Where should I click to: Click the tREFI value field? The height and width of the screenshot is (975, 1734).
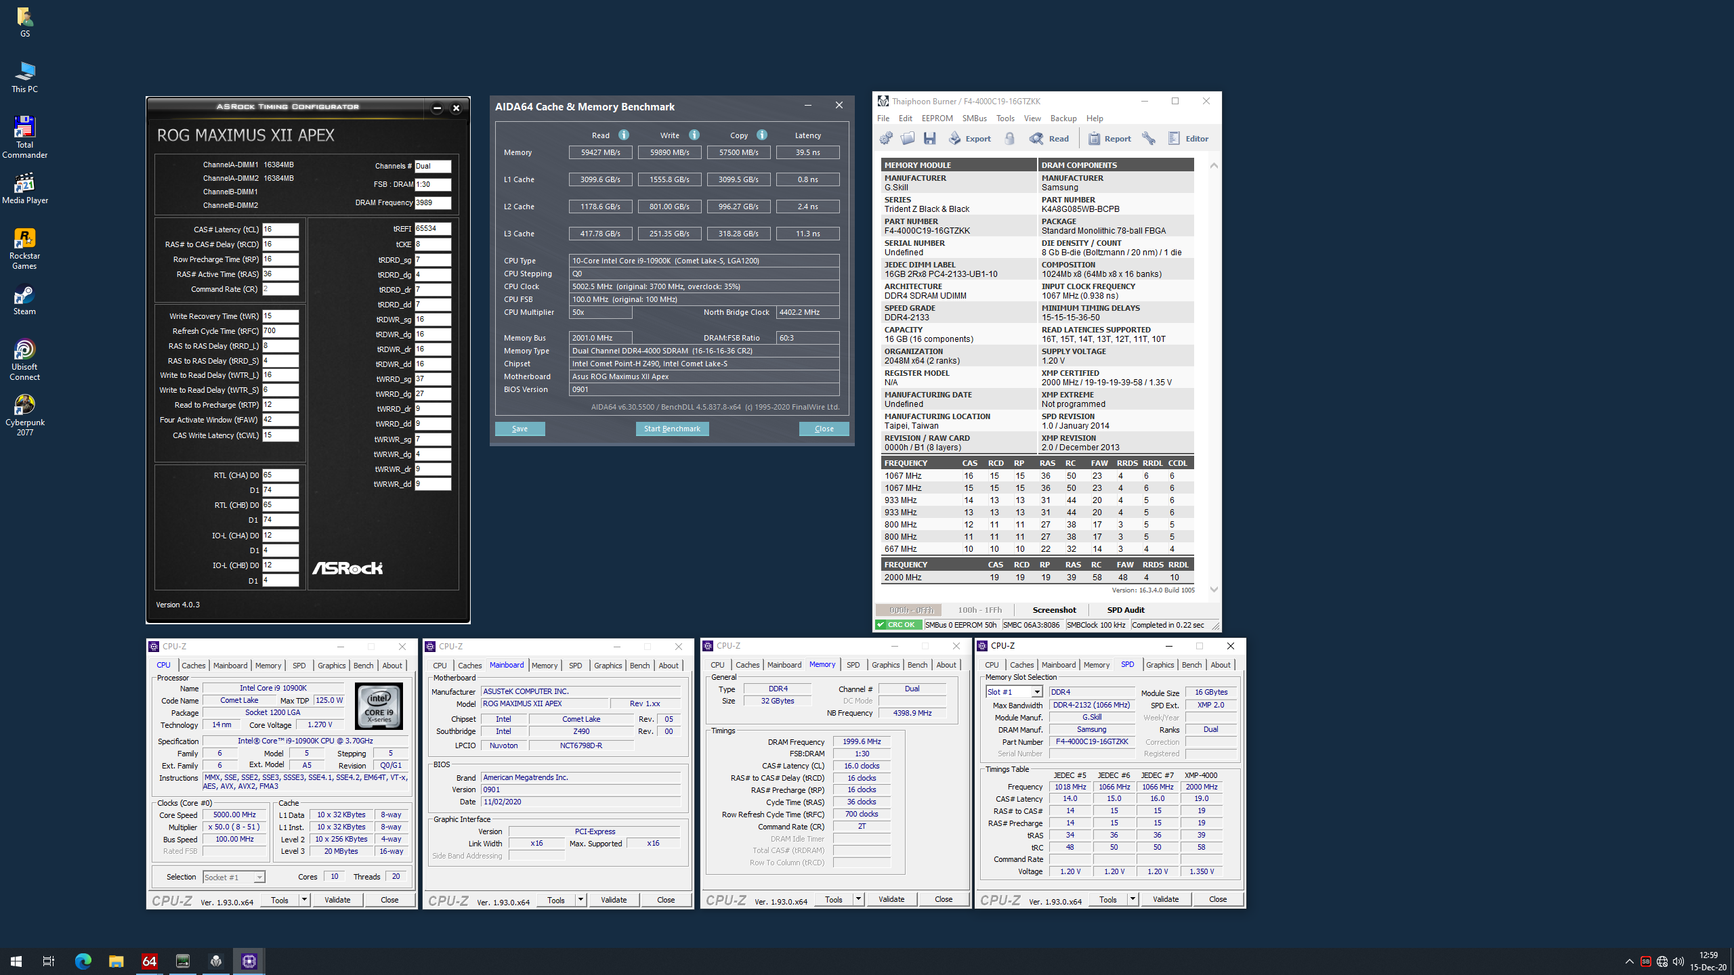pyautogui.click(x=433, y=229)
